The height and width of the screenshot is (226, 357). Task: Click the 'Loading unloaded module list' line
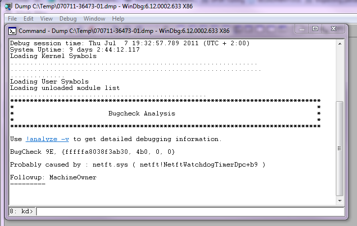(65, 88)
